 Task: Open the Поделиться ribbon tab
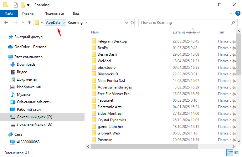tap(54, 13)
